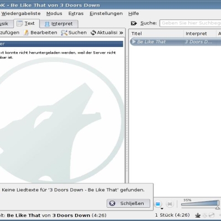Image resolution: width=221 pixels, height=221 pixels.
Task: Click the 'Keine Liedtexte' popup message
Action: (x=73, y=190)
